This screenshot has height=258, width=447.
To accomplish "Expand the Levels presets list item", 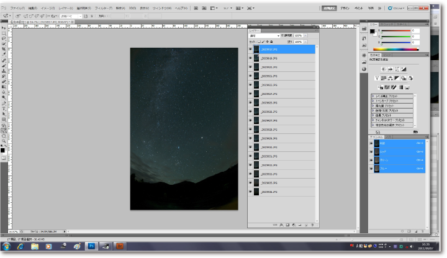I will pos(372,97).
